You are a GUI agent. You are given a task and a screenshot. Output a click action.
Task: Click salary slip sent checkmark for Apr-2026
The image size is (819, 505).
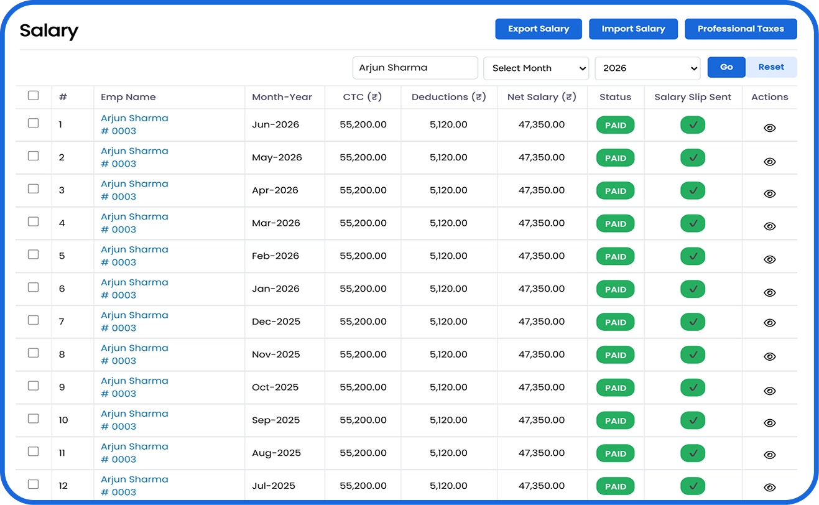pos(693,190)
